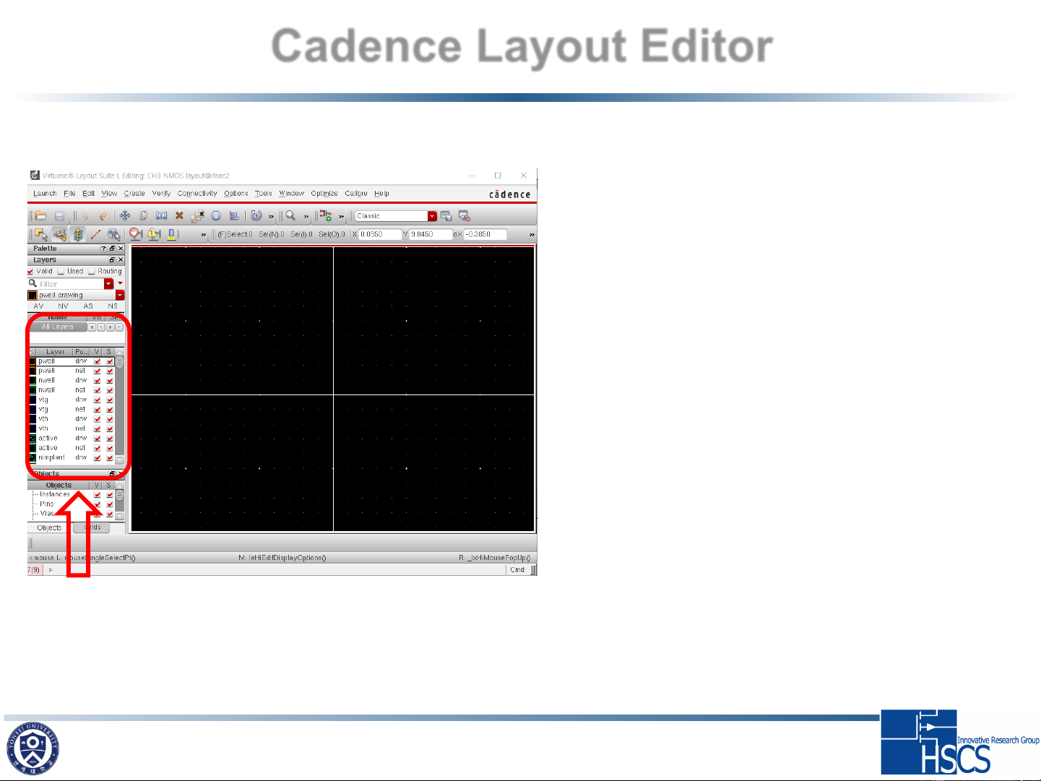Click the Undo arrow icon
This screenshot has height=781, width=1041.
pos(85,216)
